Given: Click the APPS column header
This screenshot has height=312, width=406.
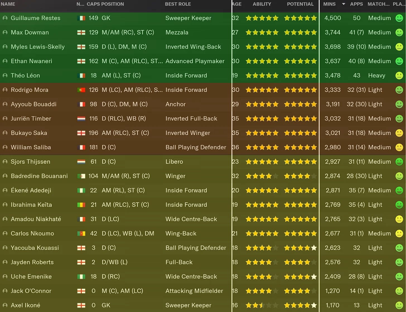Looking at the screenshot, I should coord(356,4).
